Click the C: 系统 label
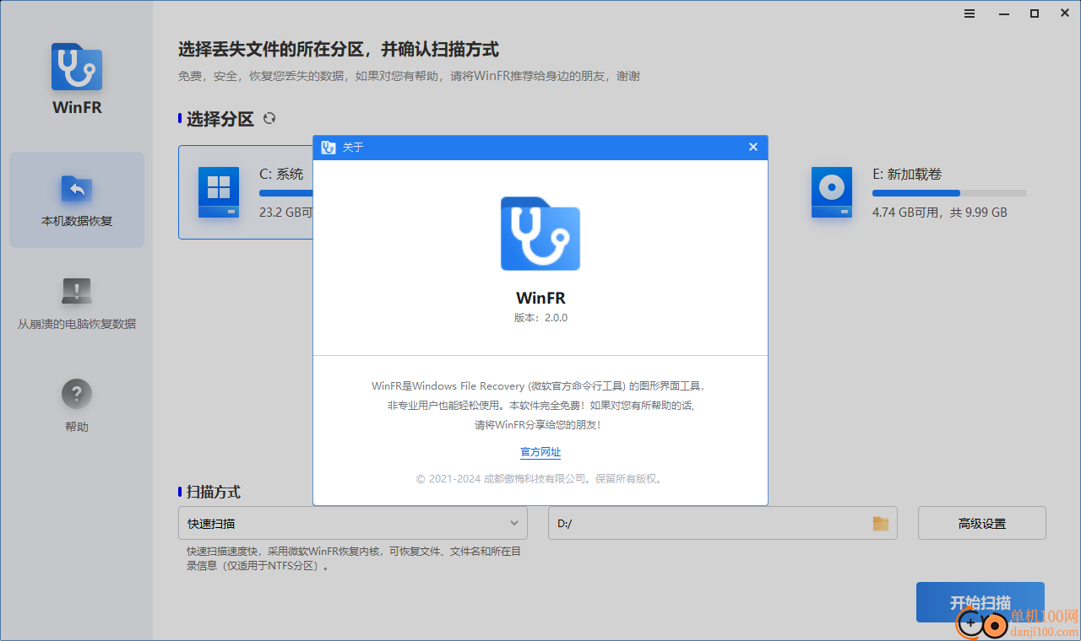1081x641 pixels. 281,174
